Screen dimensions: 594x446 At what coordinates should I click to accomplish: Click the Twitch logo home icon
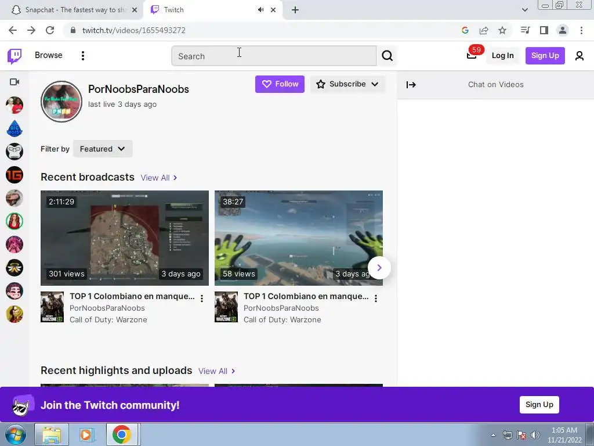coord(15,56)
